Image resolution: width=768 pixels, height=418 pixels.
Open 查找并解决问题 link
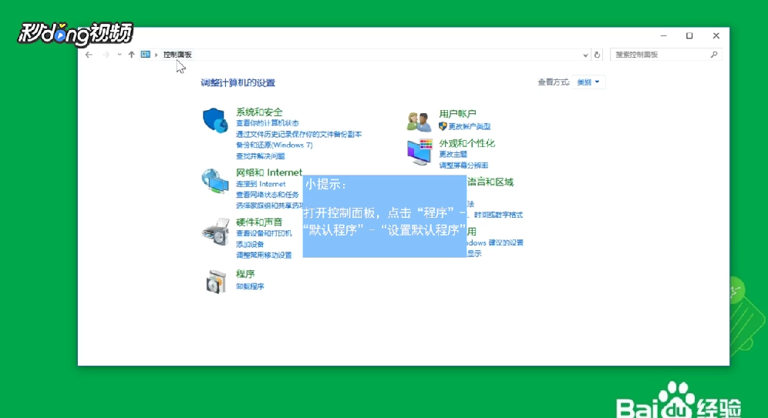click(260, 156)
